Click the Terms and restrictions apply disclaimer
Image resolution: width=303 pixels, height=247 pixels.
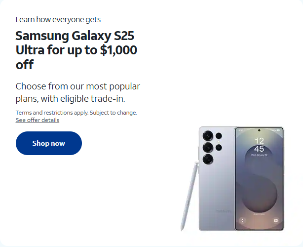[x=76, y=113]
